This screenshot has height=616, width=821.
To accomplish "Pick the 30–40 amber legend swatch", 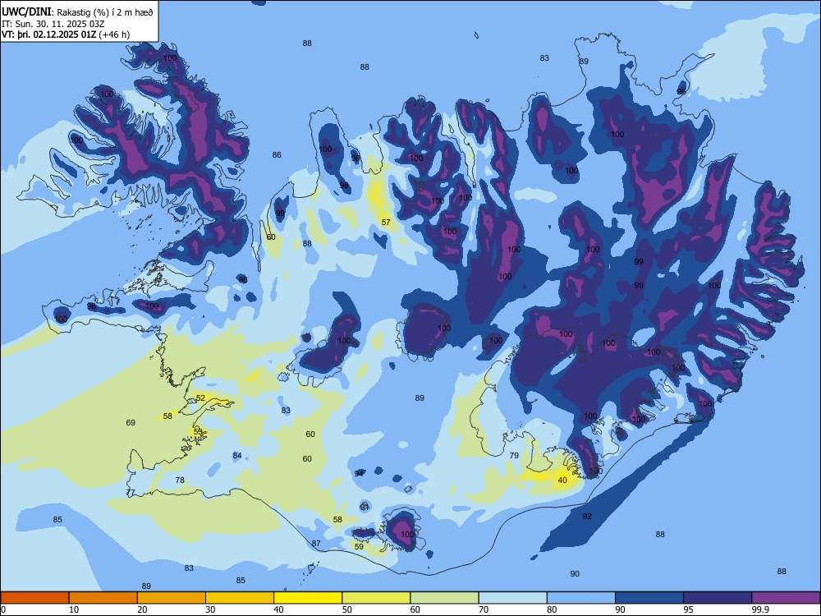I will click(240, 598).
